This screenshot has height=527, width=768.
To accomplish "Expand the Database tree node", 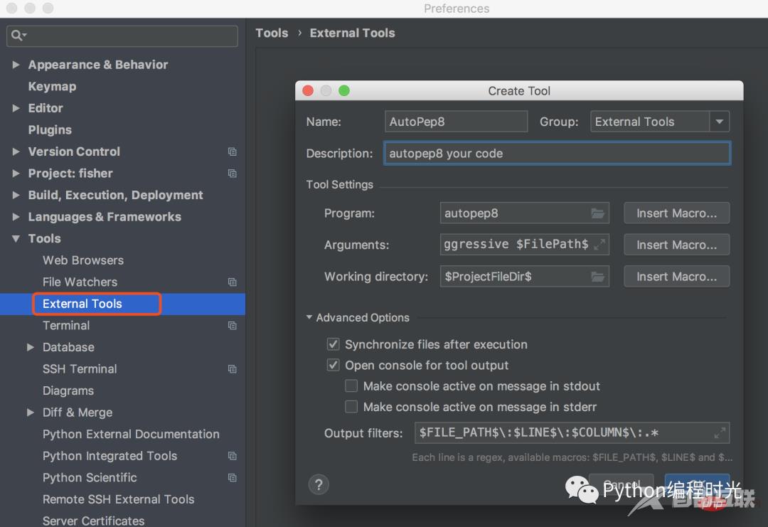I will point(30,347).
